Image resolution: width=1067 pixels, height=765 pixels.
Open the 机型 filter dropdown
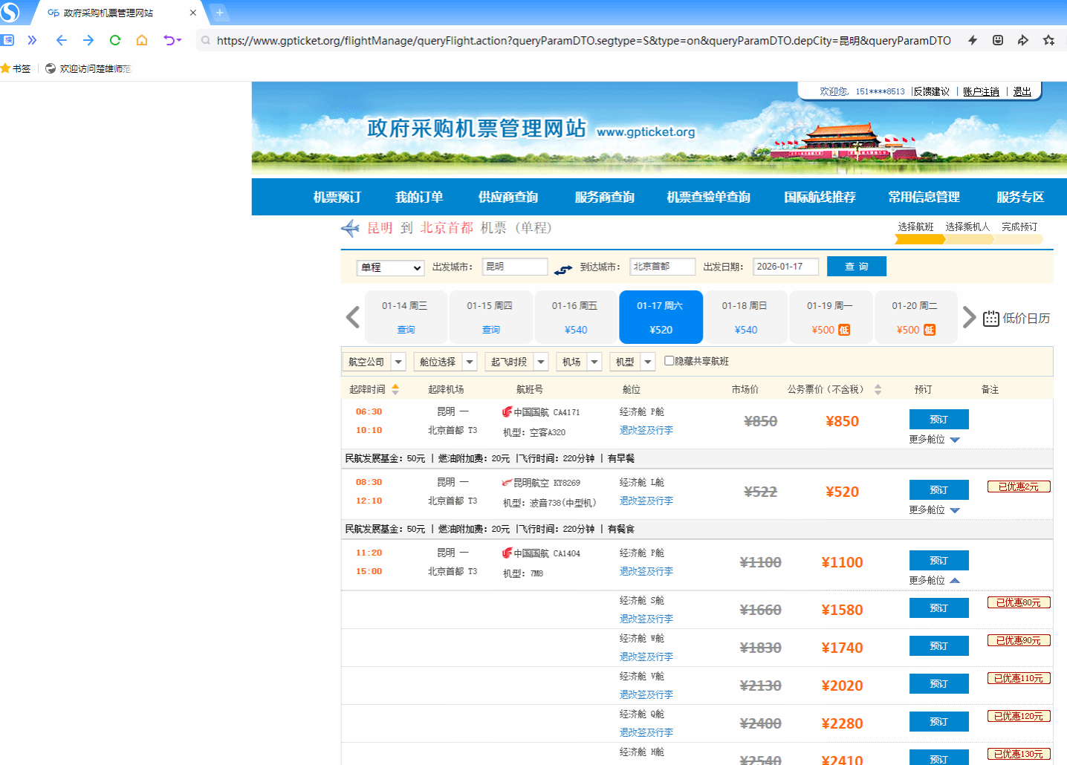pyautogui.click(x=632, y=362)
